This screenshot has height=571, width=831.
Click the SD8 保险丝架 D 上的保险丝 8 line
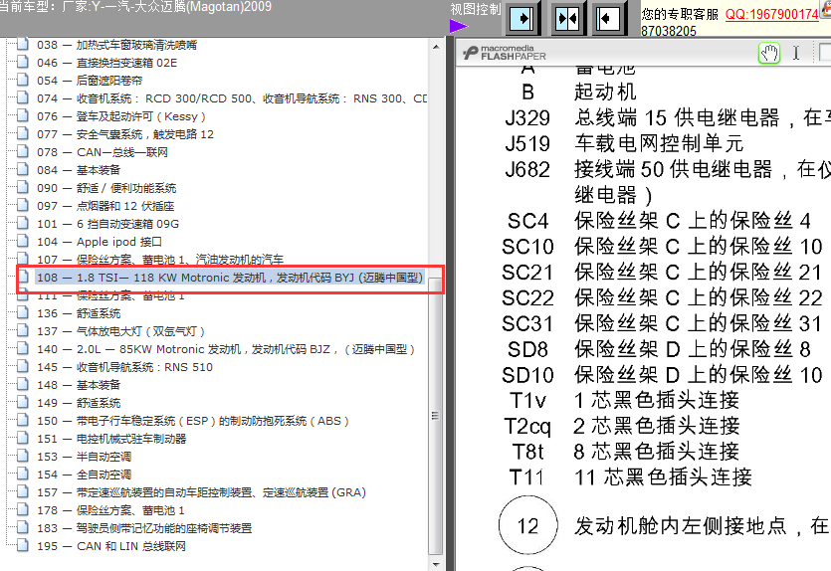(659, 349)
